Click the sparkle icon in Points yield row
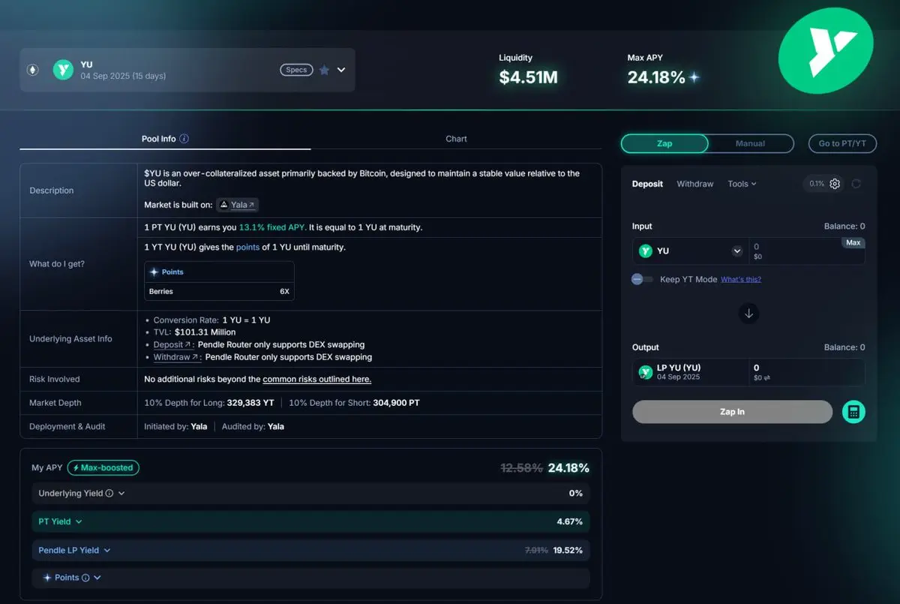The width and height of the screenshot is (900, 604). coord(47,578)
